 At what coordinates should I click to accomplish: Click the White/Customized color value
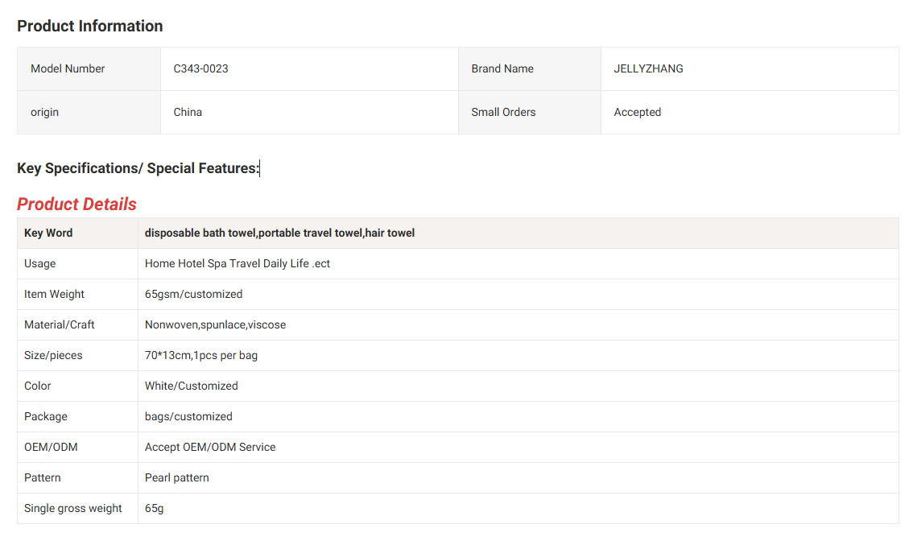(x=191, y=386)
